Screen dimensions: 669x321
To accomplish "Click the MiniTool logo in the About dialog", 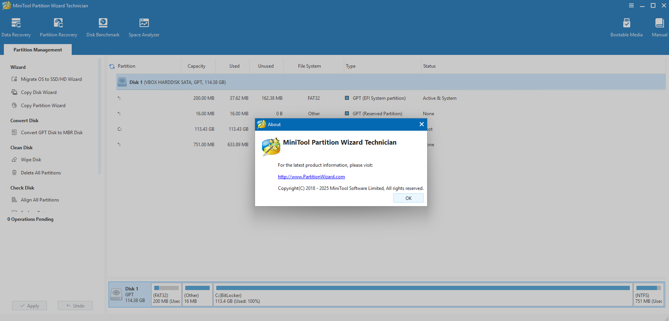I will click(271, 147).
